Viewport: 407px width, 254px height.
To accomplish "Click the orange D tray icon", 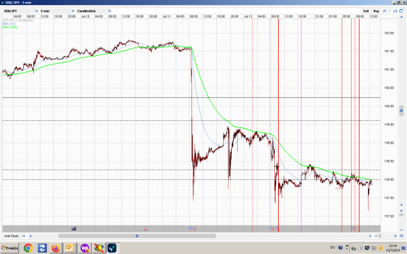I will pos(380,248).
